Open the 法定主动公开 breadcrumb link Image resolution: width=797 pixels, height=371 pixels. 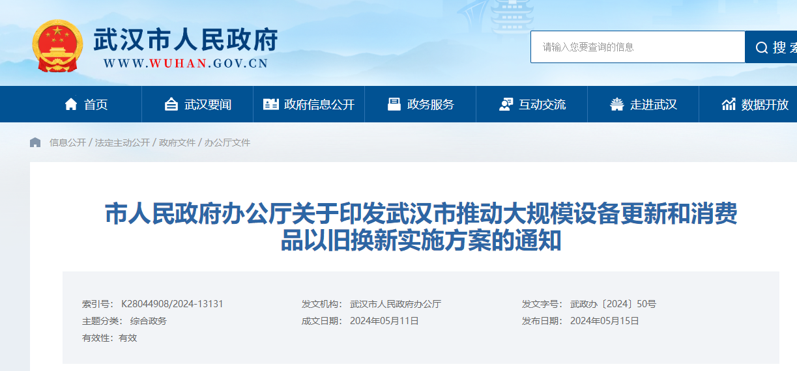[123, 143]
